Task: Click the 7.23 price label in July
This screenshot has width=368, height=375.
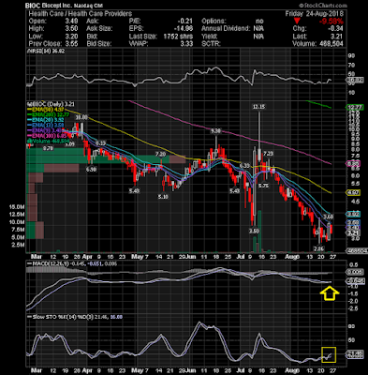Action: pos(268,154)
